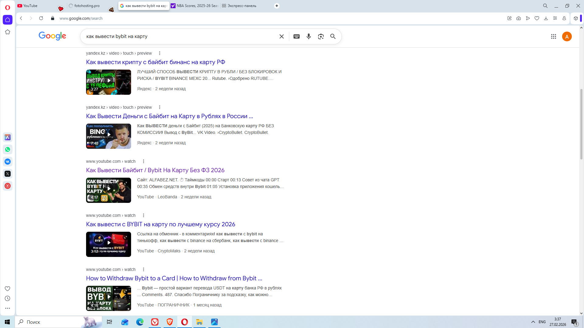The height and width of the screenshot is (328, 584).
Task: Open the on-screen keyboard in search box
Action: point(297,36)
